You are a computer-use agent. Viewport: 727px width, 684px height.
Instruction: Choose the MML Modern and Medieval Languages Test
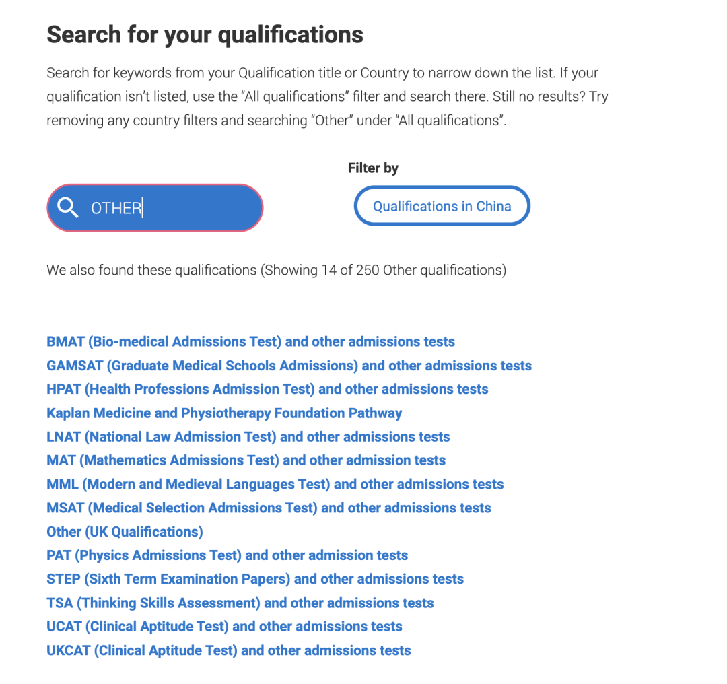click(275, 484)
